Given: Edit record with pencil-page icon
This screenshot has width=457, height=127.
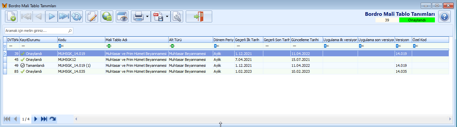Looking at the screenshot, I should click(x=92, y=16).
